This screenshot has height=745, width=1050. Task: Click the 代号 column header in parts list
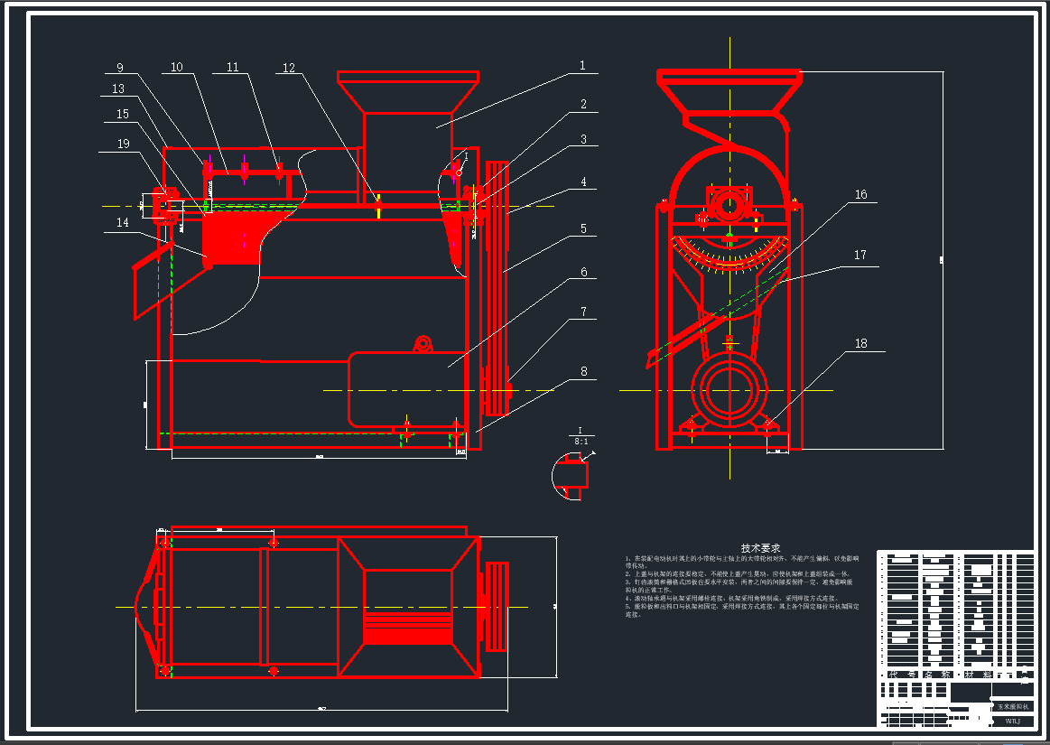(x=902, y=674)
